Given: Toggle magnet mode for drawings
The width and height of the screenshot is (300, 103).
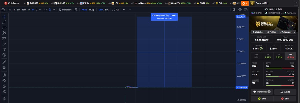Looking at the screenshot, I should tap(4, 75).
